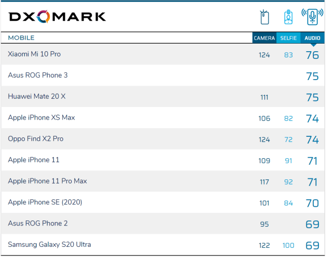This screenshot has width=326, height=257.
Task: Click the DXOMARK logo
Action: click(57, 17)
